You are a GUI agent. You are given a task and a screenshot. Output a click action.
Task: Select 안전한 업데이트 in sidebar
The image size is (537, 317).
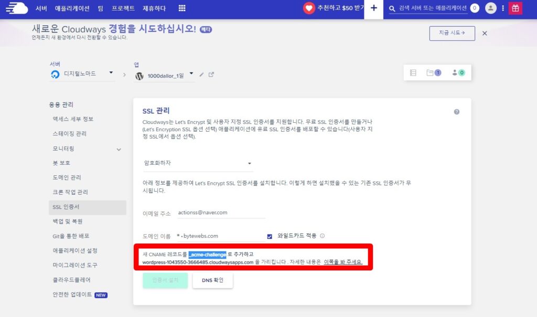tap(72, 295)
